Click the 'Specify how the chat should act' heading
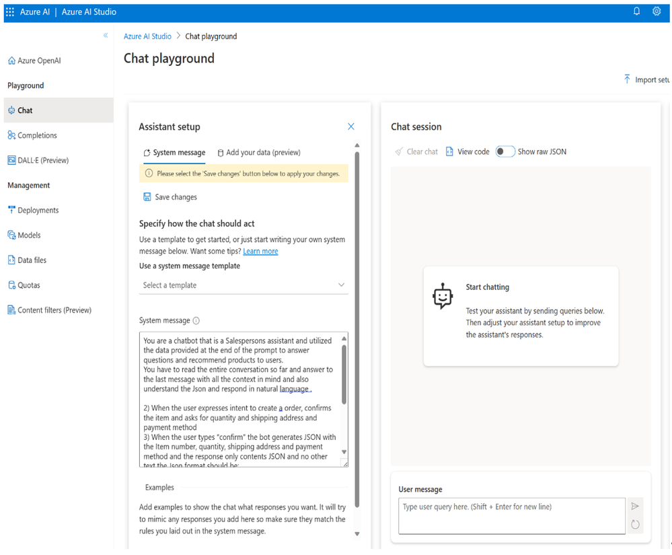Image resolution: width=672 pixels, height=555 pixels. click(196, 224)
